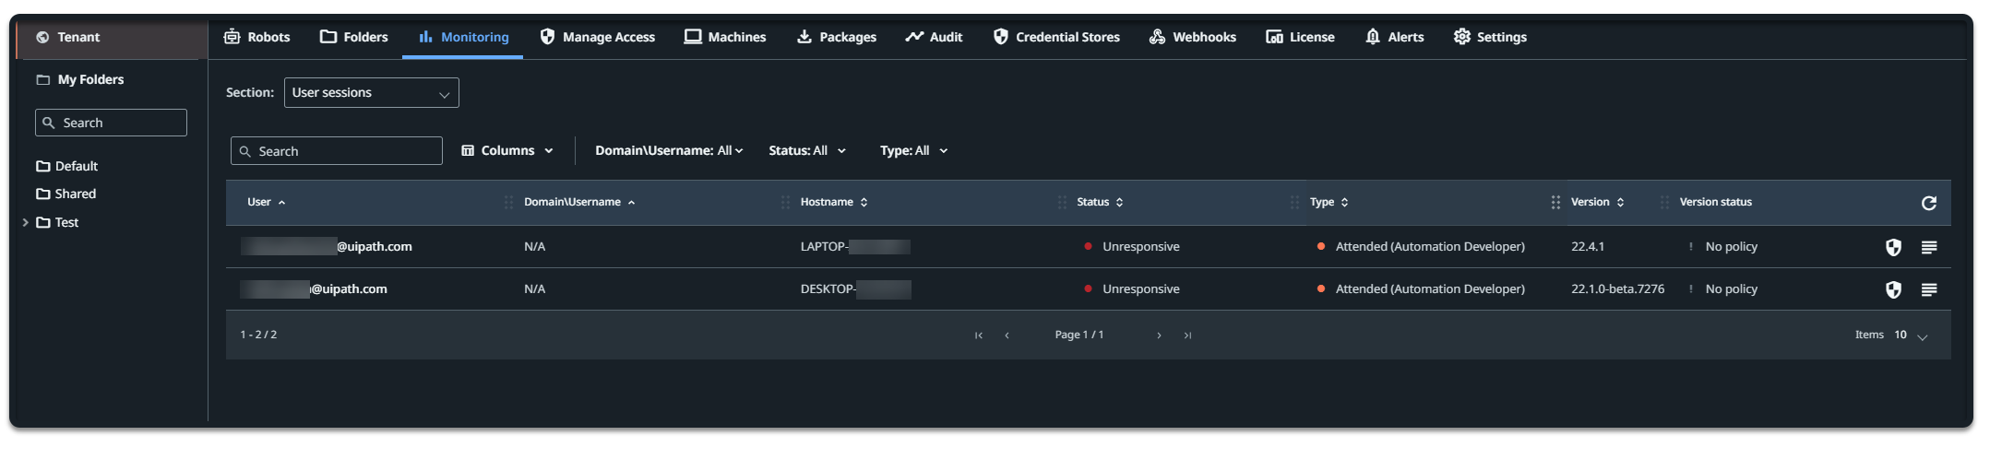Click Unresponsive status in DESKTOP row
This screenshot has width=2002, height=459.
coord(1140,288)
